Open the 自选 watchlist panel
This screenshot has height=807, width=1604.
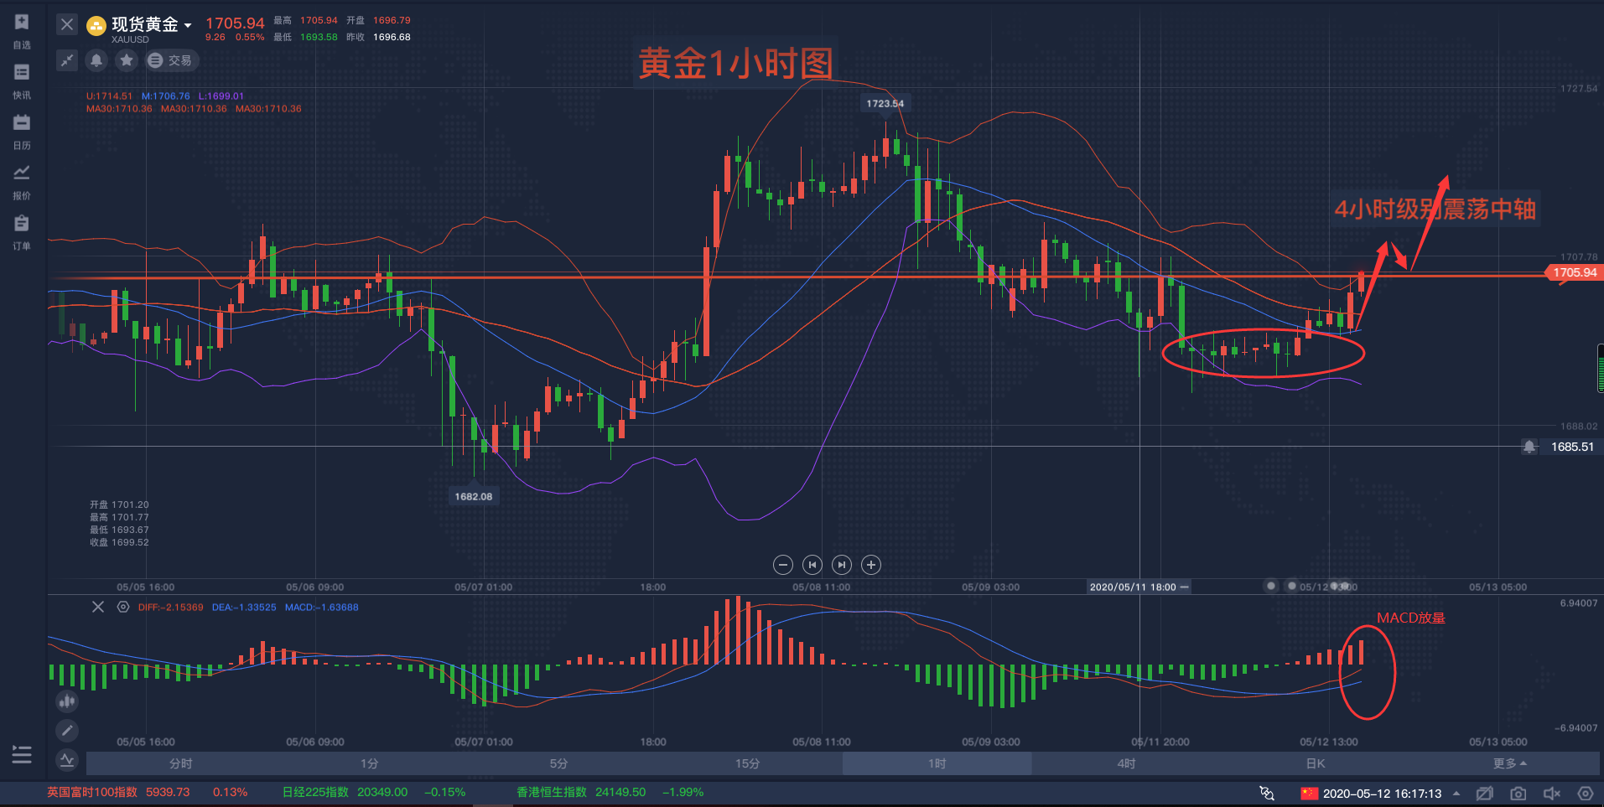point(22,34)
